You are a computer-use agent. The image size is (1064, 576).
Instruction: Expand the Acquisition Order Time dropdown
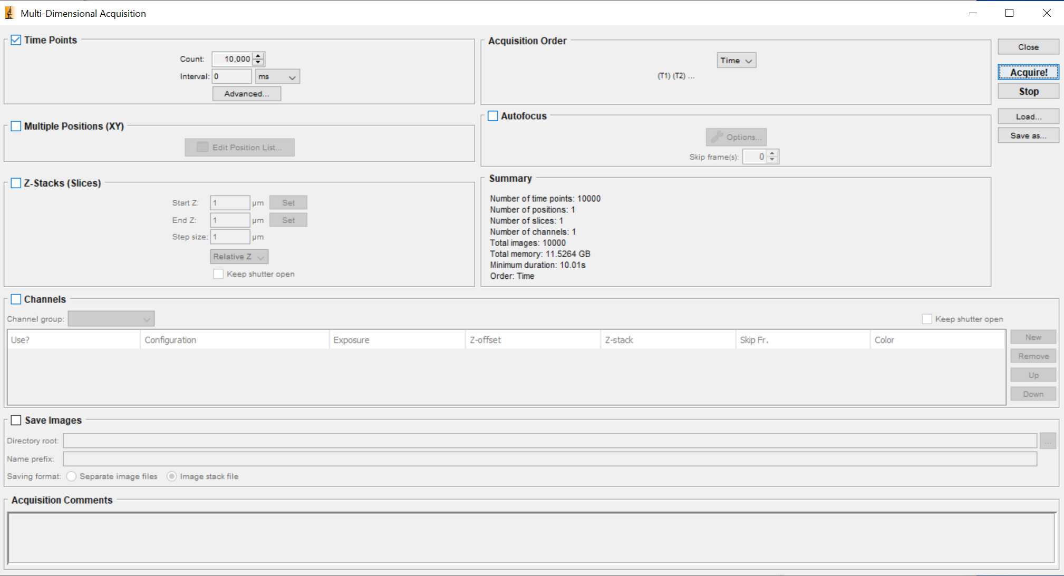[736, 61]
